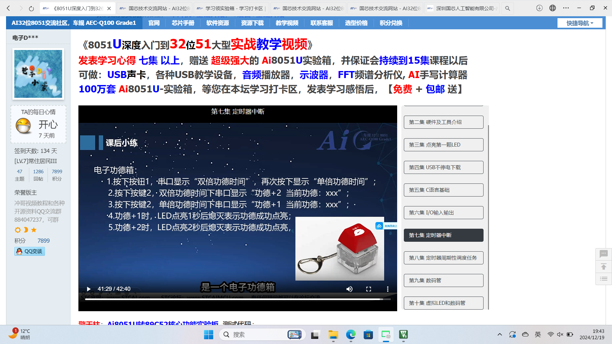Screen dimensions: 612x344
Task: Click the 荣誉版主 group label
Action: click(25, 193)
